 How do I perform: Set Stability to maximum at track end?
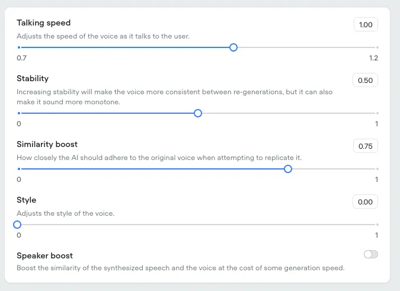click(x=377, y=113)
